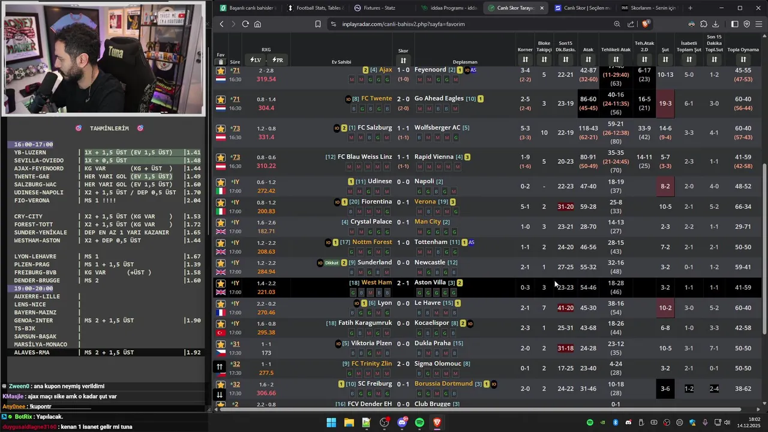
Task: Reload the inplayradar page
Action: point(245,24)
